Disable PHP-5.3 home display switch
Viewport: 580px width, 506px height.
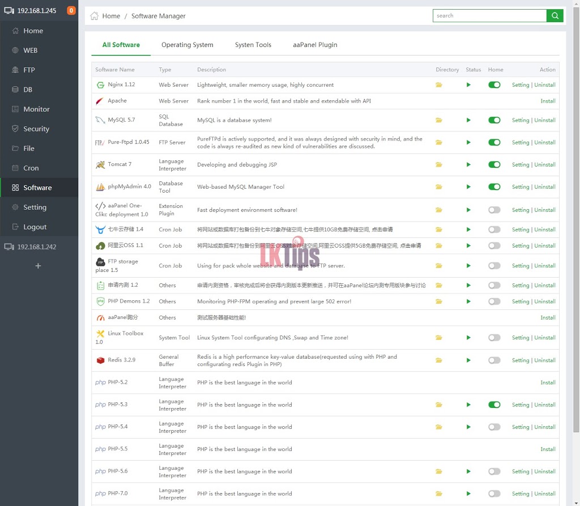(494, 405)
